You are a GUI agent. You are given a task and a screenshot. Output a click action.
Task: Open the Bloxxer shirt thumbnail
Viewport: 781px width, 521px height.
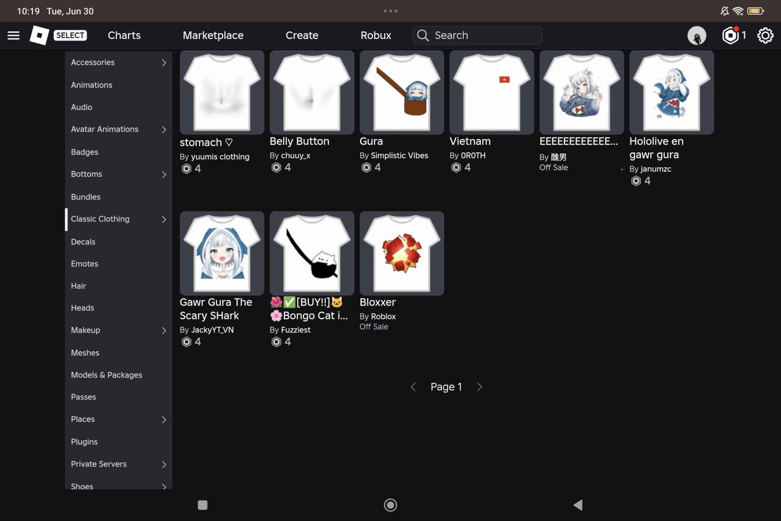(x=402, y=253)
